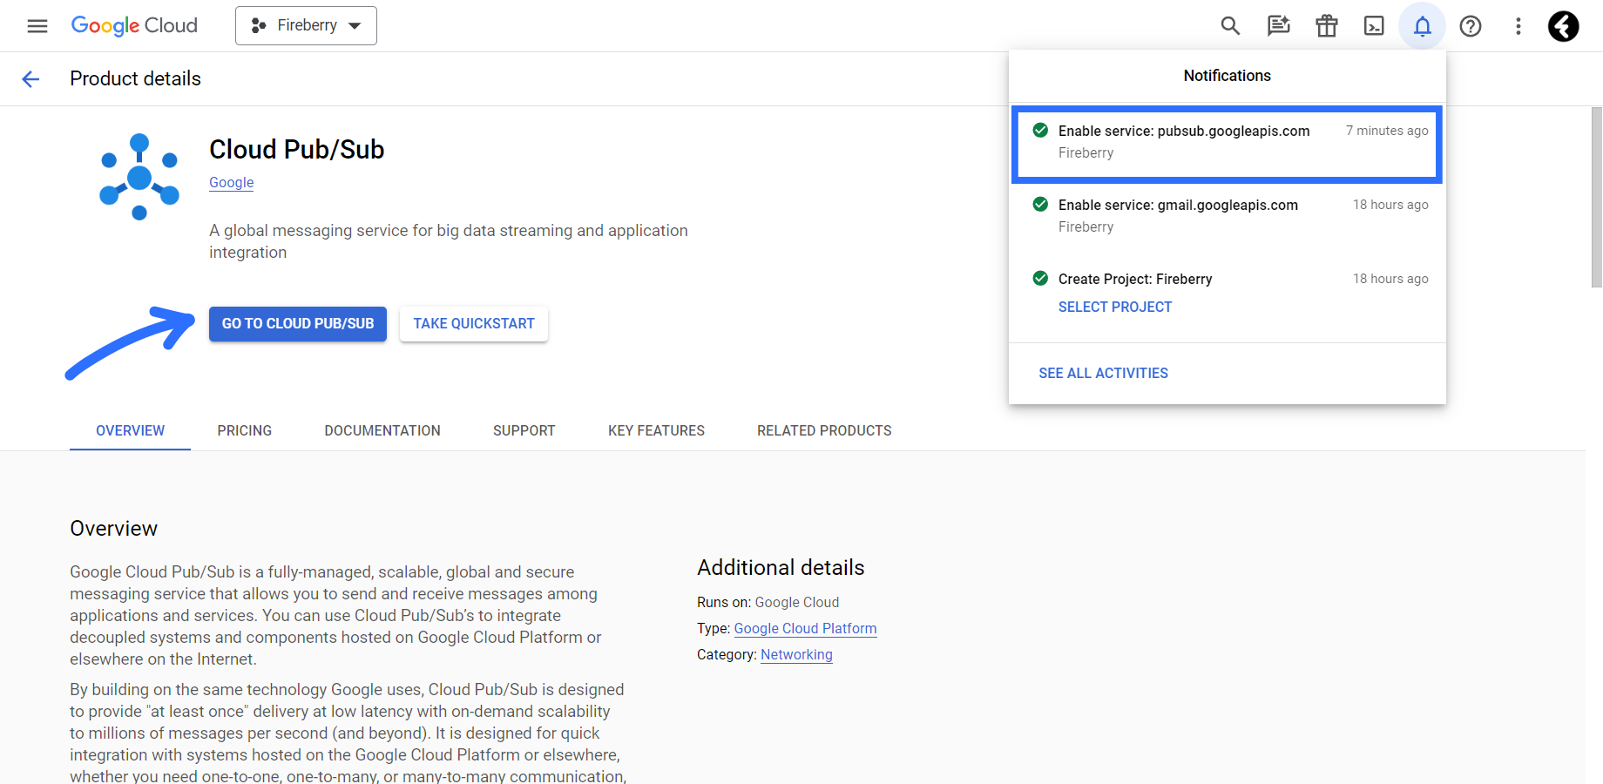Click the SELECT PROJECT link

tap(1115, 307)
